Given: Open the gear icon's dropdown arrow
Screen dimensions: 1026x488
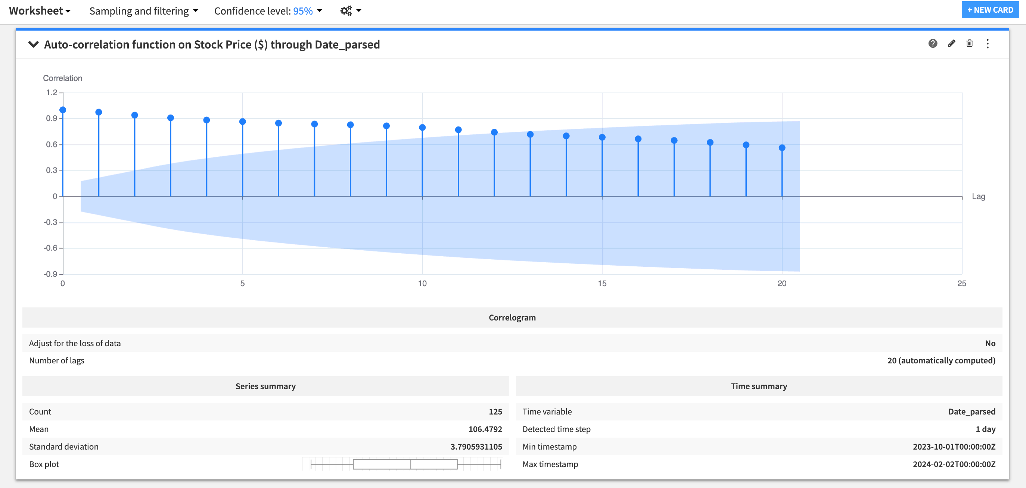Looking at the screenshot, I should [358, 10].
